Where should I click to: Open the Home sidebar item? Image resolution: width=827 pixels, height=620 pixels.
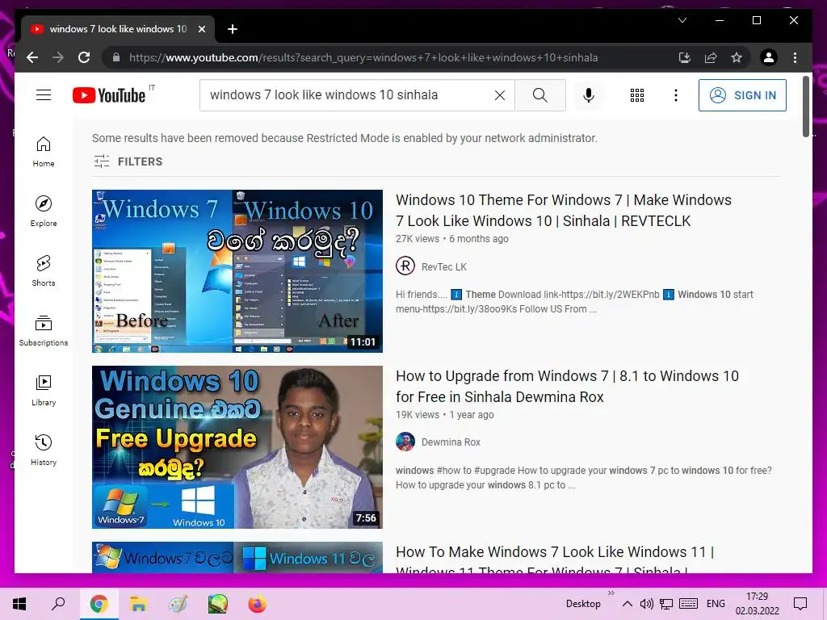[44, 152]
